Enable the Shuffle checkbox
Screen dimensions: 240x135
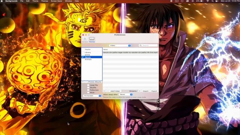(x=88, y=87)
